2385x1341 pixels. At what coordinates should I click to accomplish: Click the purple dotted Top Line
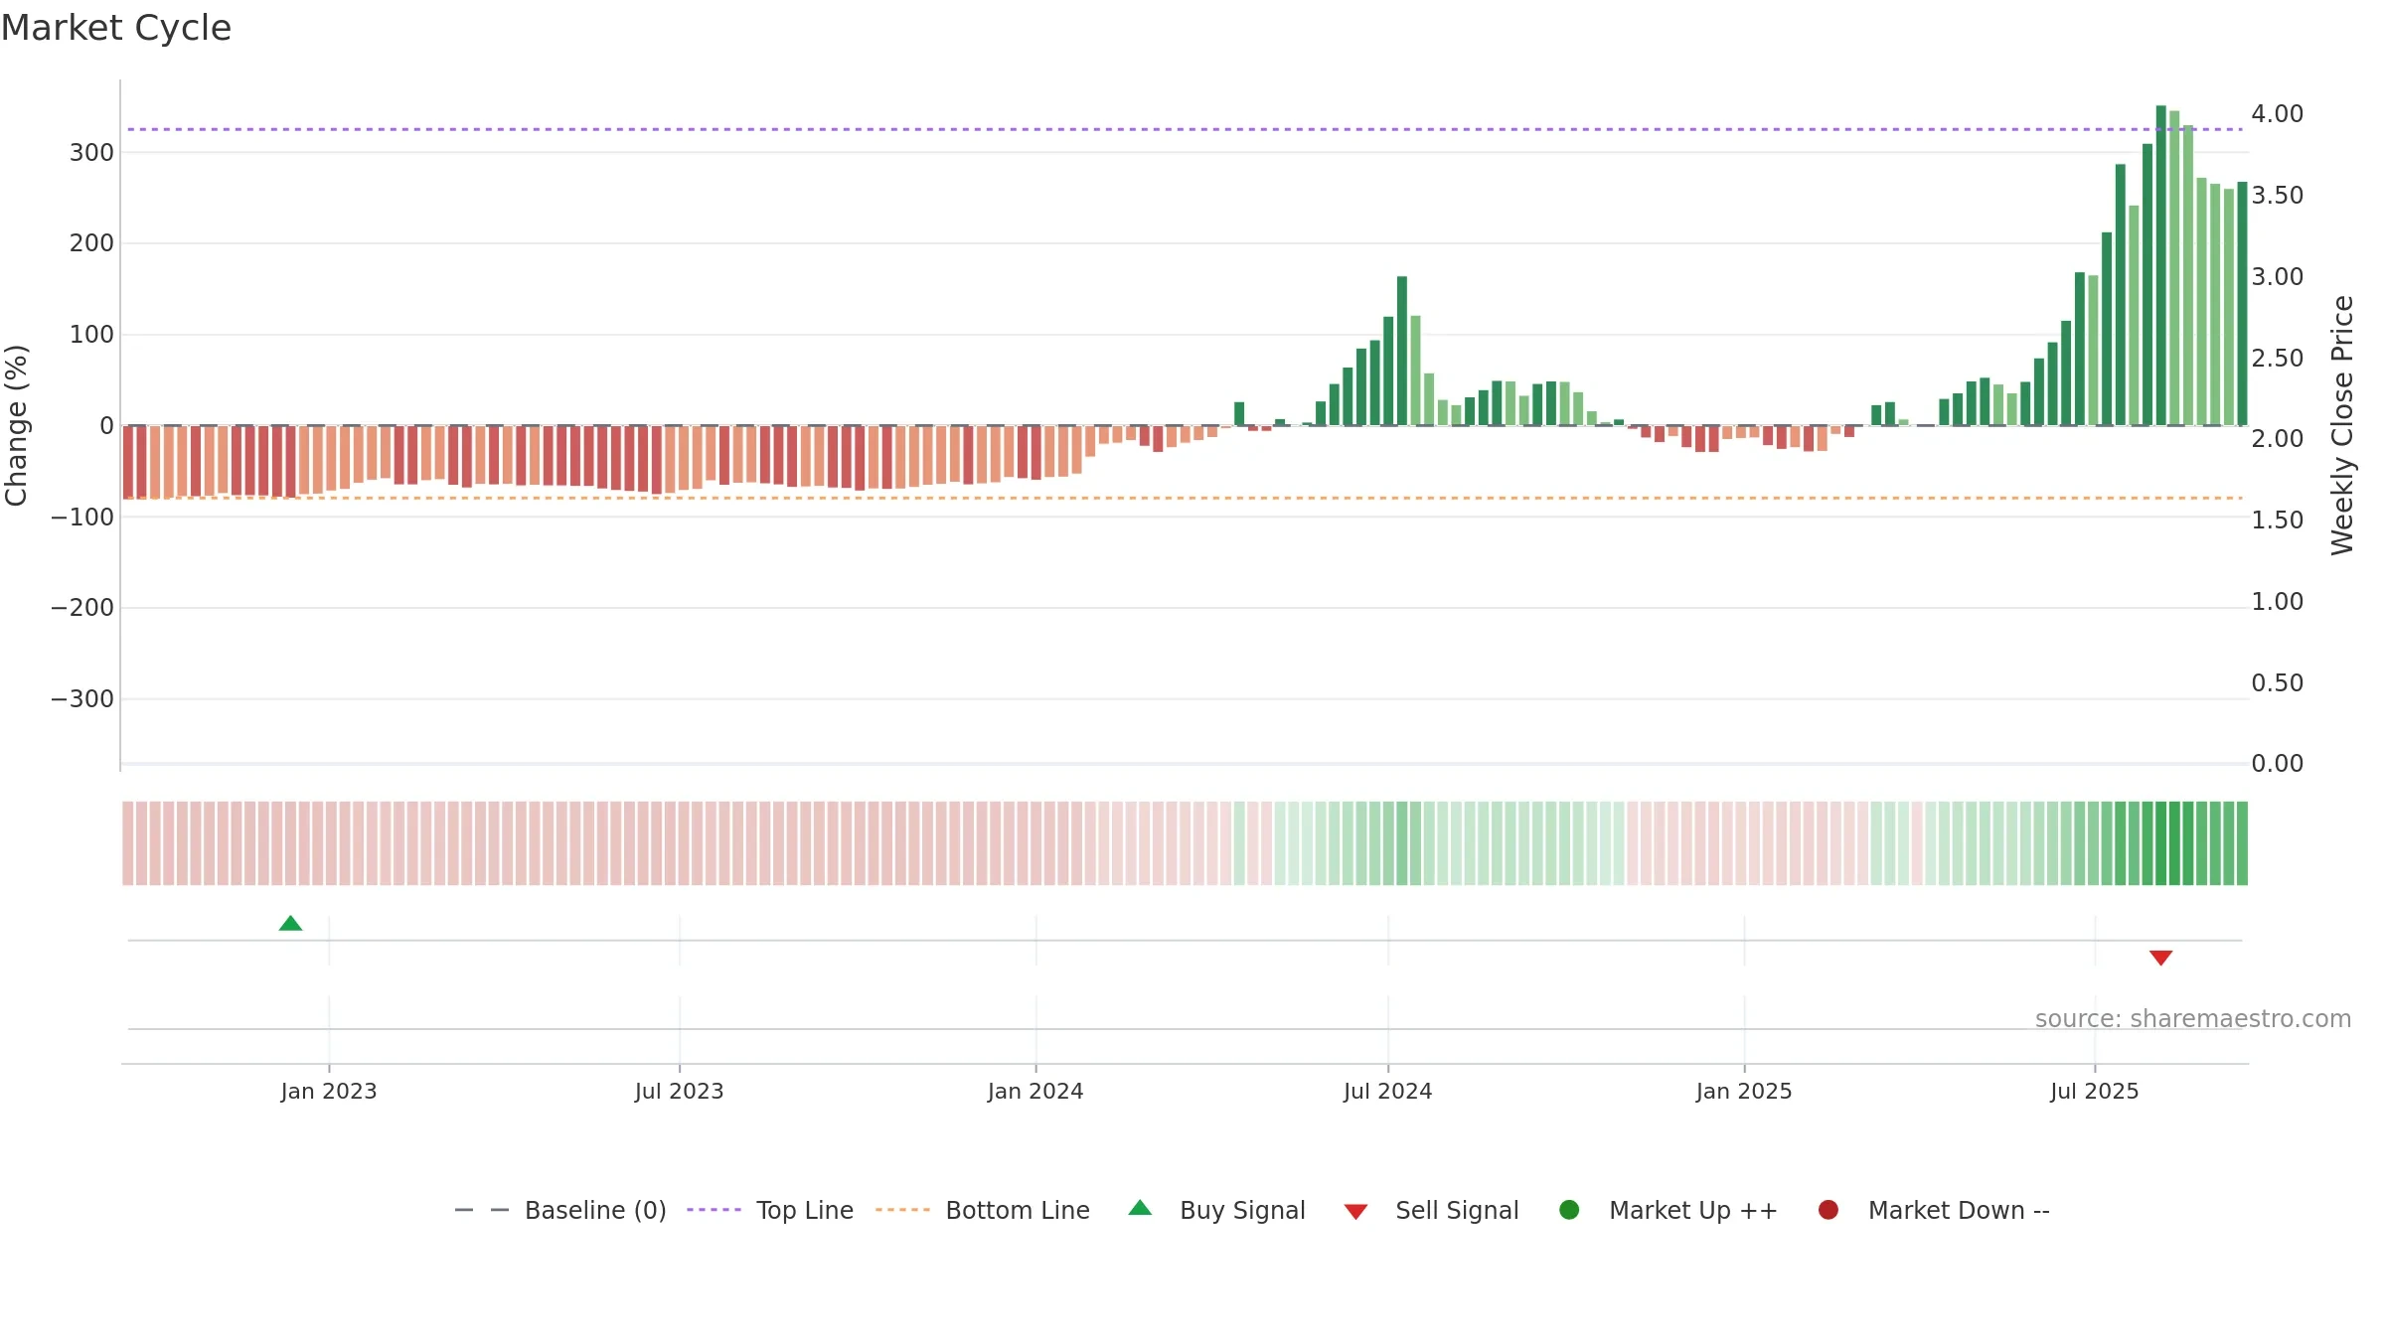coord(1185,129)
